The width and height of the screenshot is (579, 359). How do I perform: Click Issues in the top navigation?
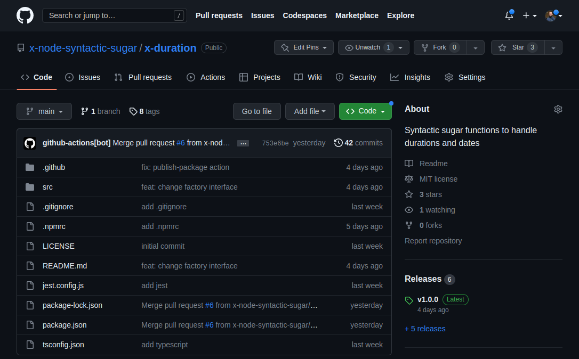click(x=262, y=15)
